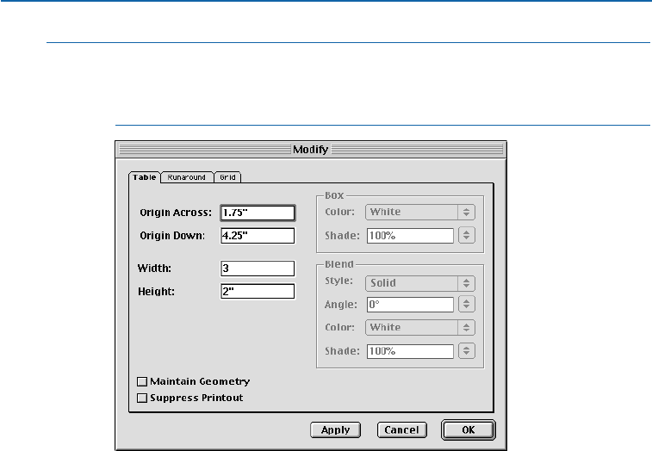Click the Apply button
The image size is (652, 451).
[335, 429]
